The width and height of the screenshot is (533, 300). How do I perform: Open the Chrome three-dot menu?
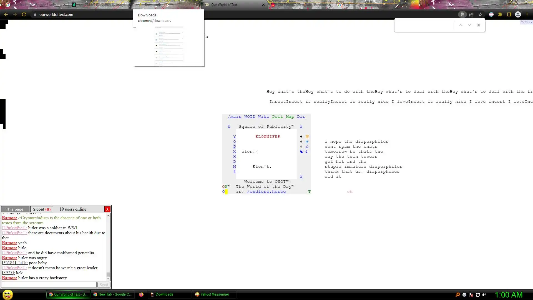tap(527, 14)
